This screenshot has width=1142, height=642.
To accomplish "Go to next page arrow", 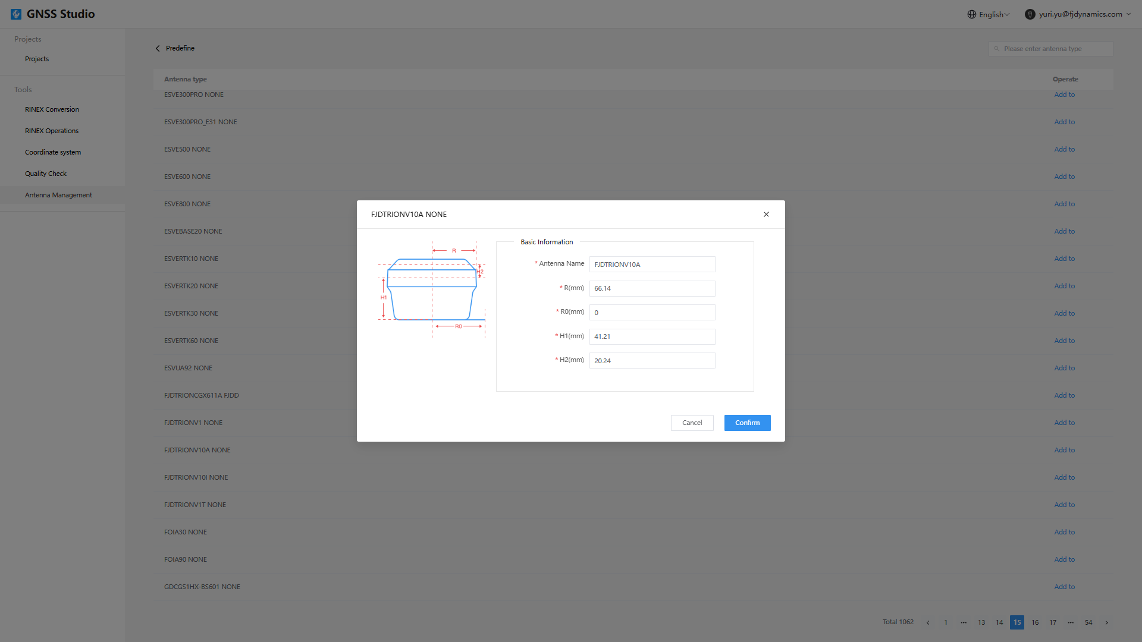I will 1106,622.
